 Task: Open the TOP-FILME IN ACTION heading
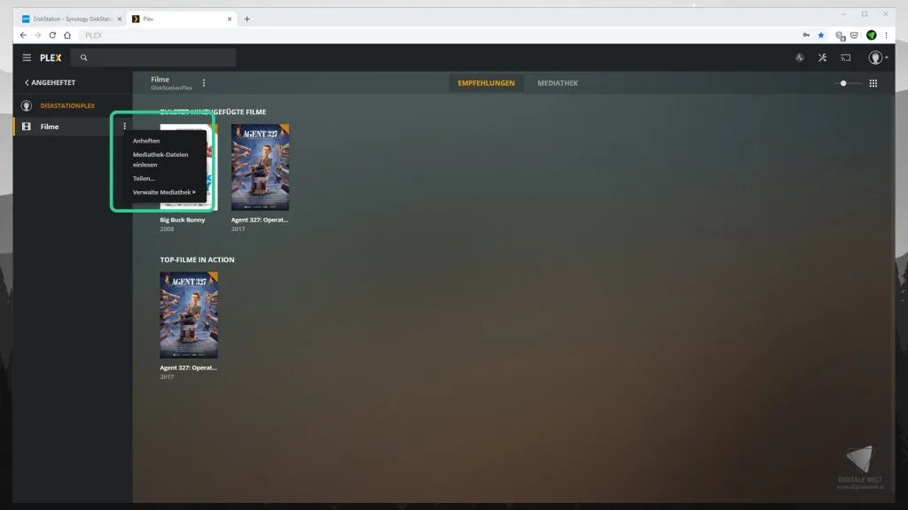pos(197,259)
